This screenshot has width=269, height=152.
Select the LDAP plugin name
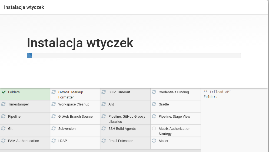[x=63, y=141]
